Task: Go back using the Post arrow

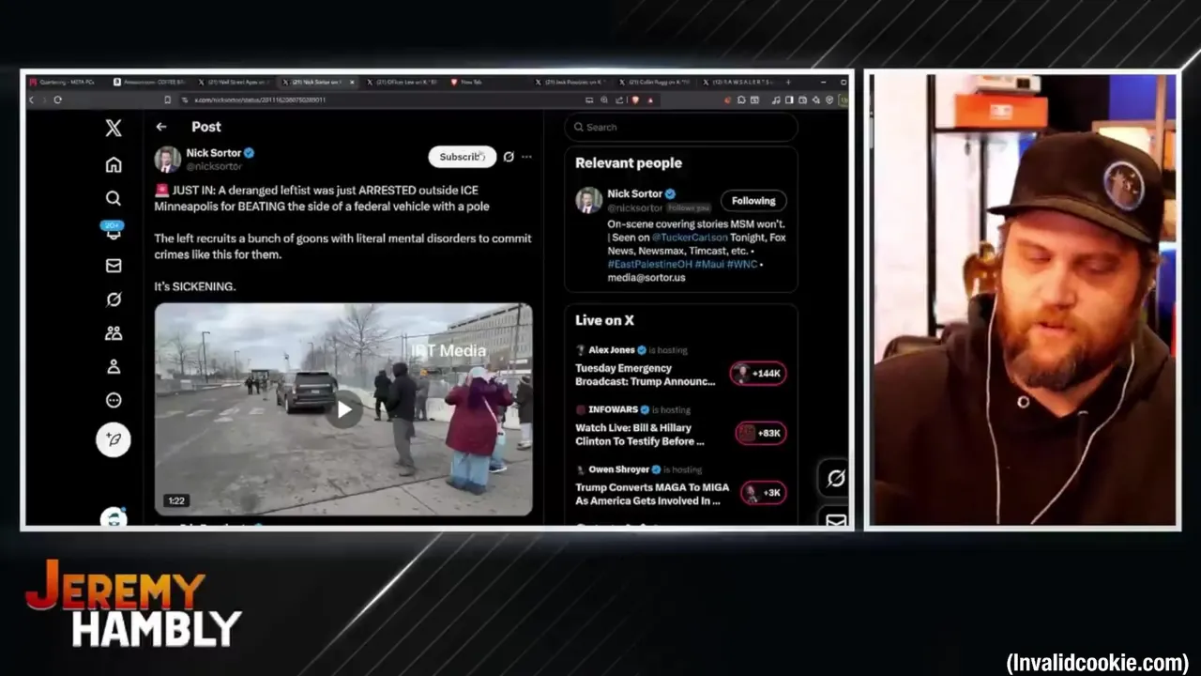Action: coord(161,127)
